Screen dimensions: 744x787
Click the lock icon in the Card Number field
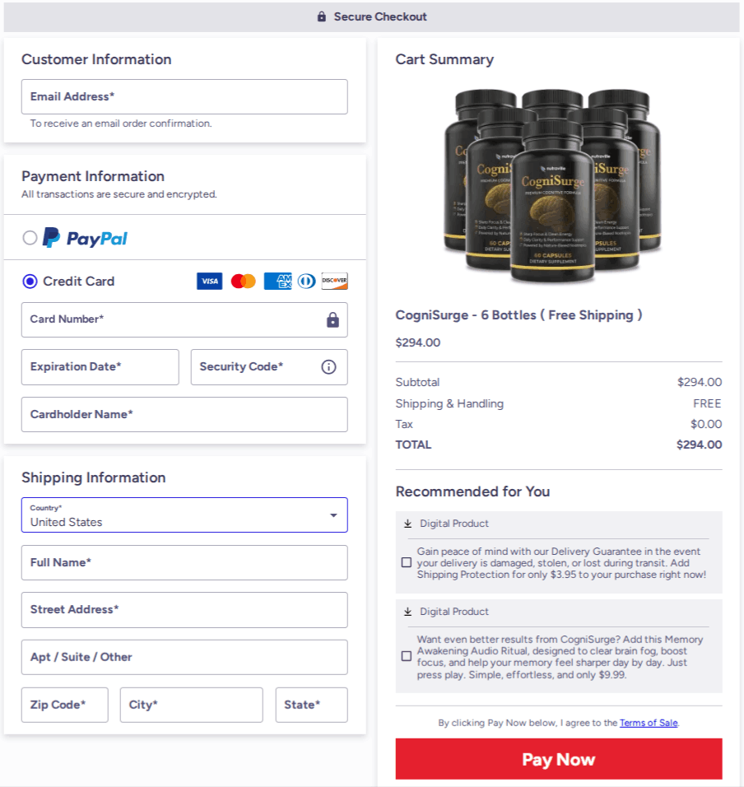coord(332,319)
